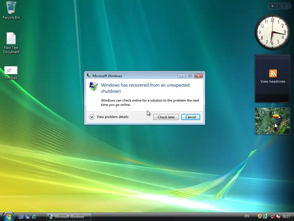Select the Untitled file on the desktop
Screen dimensions: 294x221
[11, 73]
